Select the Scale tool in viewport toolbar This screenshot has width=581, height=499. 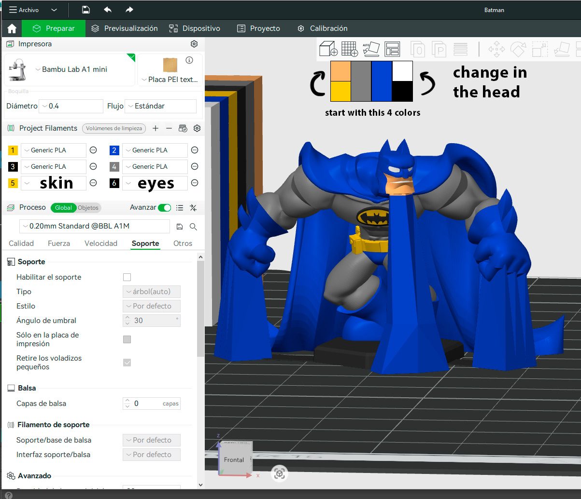point(539,49)
